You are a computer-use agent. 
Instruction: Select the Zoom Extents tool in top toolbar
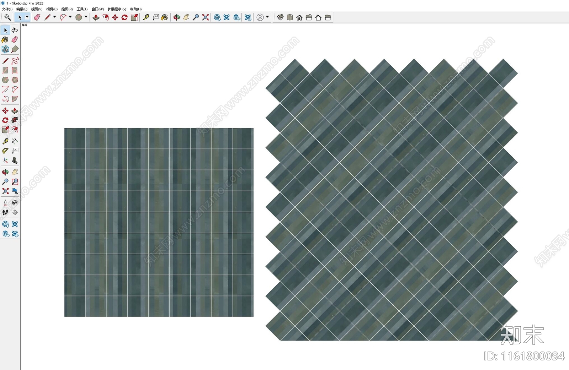[206, 17]
